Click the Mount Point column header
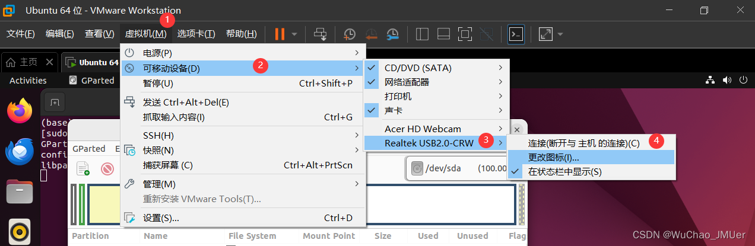Viewport: 755px width, 246px height. click(328, 236)
